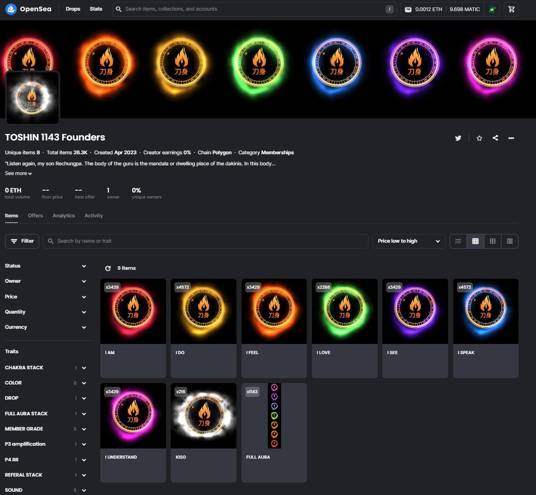This screenshot has width=536, height=495.
Task: Expand the P4 RR trait
Action: click(46, 460)
